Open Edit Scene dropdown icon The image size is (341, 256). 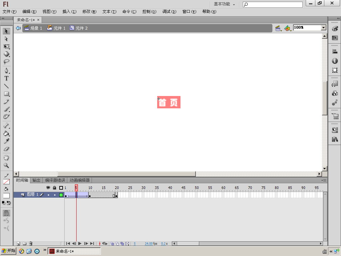[278, 28]
